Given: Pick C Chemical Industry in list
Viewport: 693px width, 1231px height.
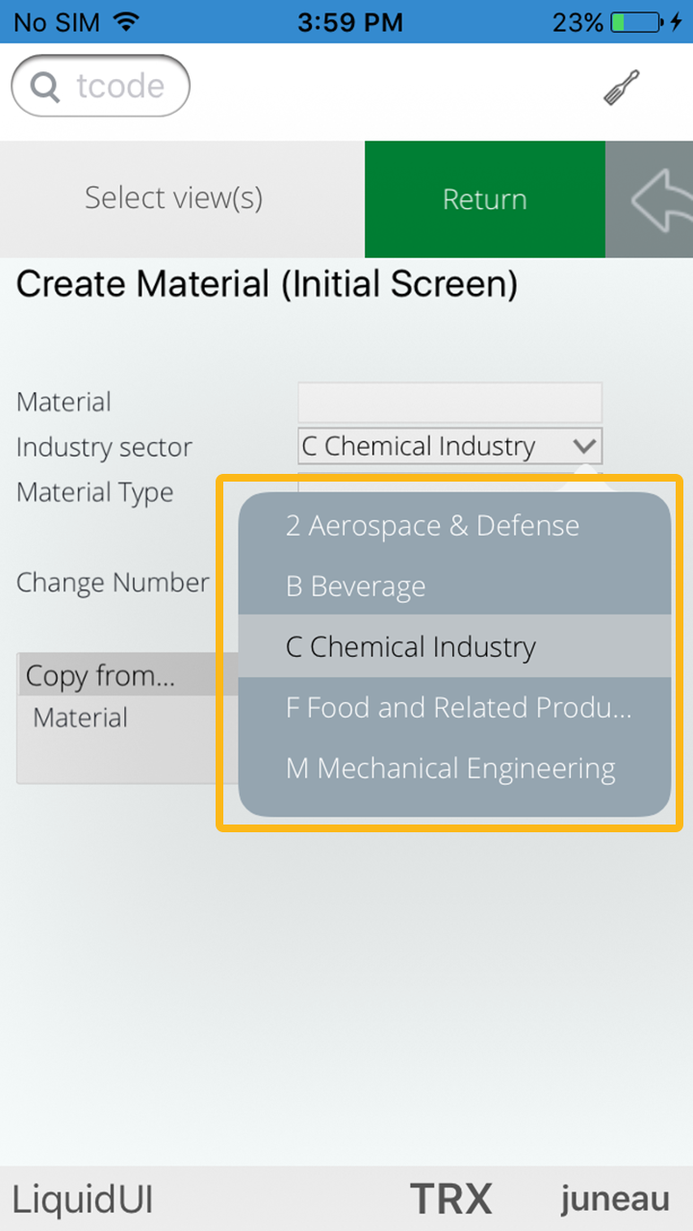Looking at the screenshot, I should [x=411, y=647].
